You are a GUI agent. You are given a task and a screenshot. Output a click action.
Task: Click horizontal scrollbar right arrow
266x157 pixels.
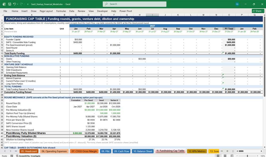tap(261, 151)
